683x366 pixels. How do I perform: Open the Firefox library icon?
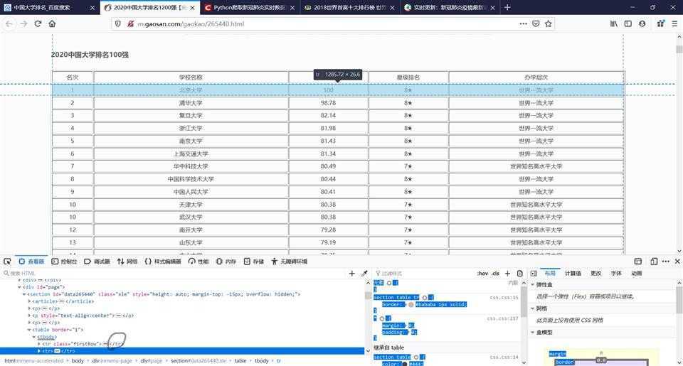[x=613, y=23]
